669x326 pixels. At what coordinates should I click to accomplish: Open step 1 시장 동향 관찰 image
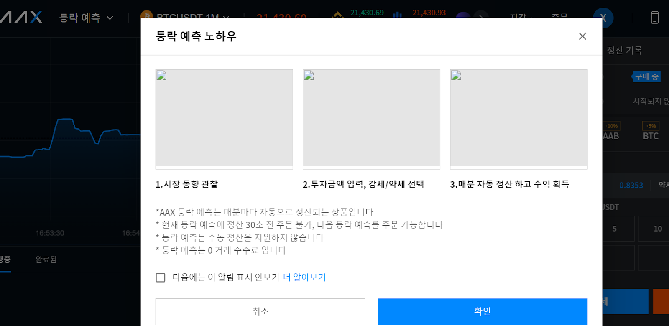tap(224, 119)
